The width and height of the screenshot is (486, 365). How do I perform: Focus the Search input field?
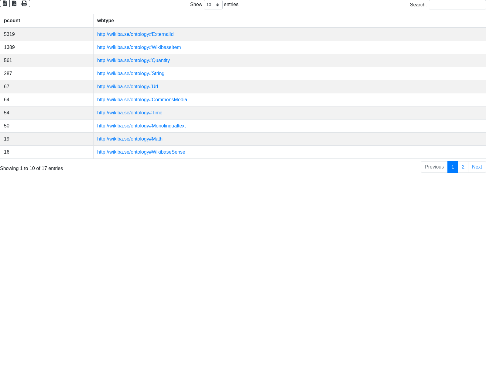click(x=457, y=5)
